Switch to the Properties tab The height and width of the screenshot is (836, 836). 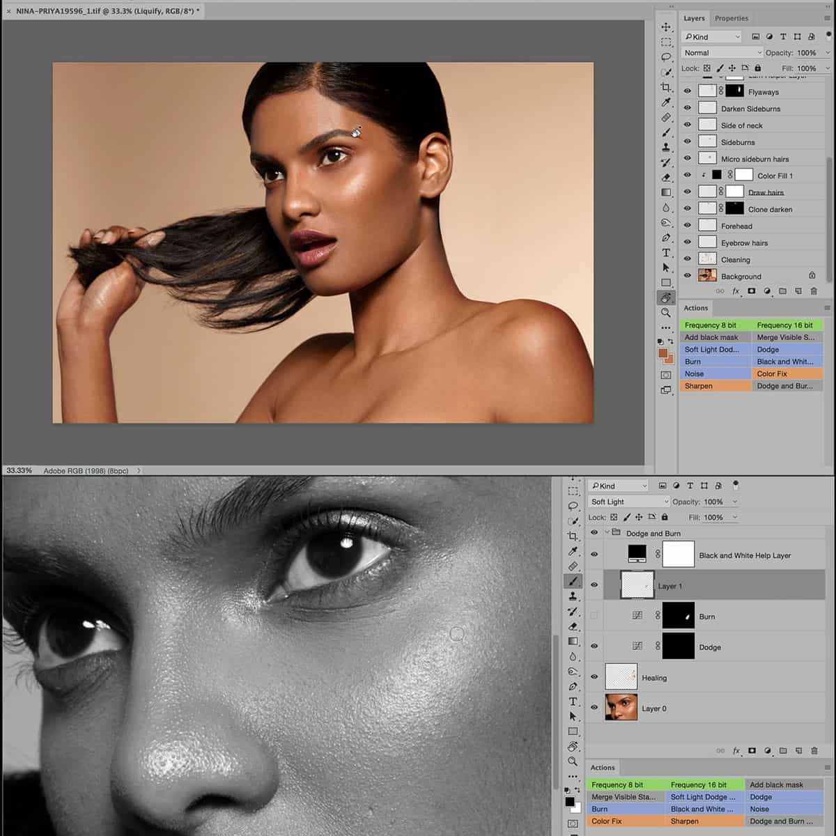coord(732,18)
